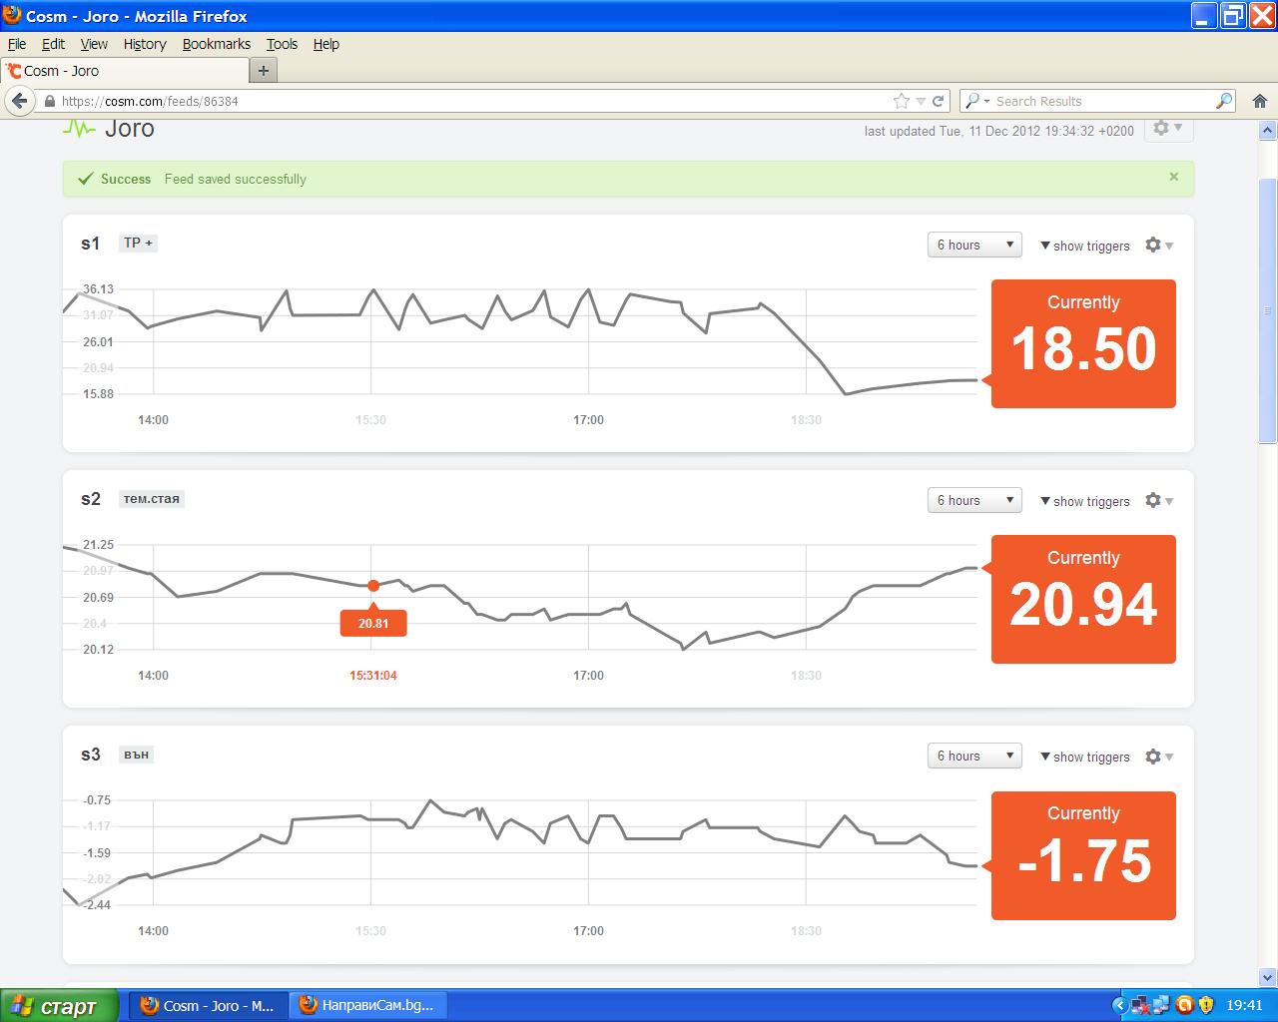Screen dimensions: 1278x1022
Task: Open the feed gear menu near last updated
Action: [x=1167, y=128]
